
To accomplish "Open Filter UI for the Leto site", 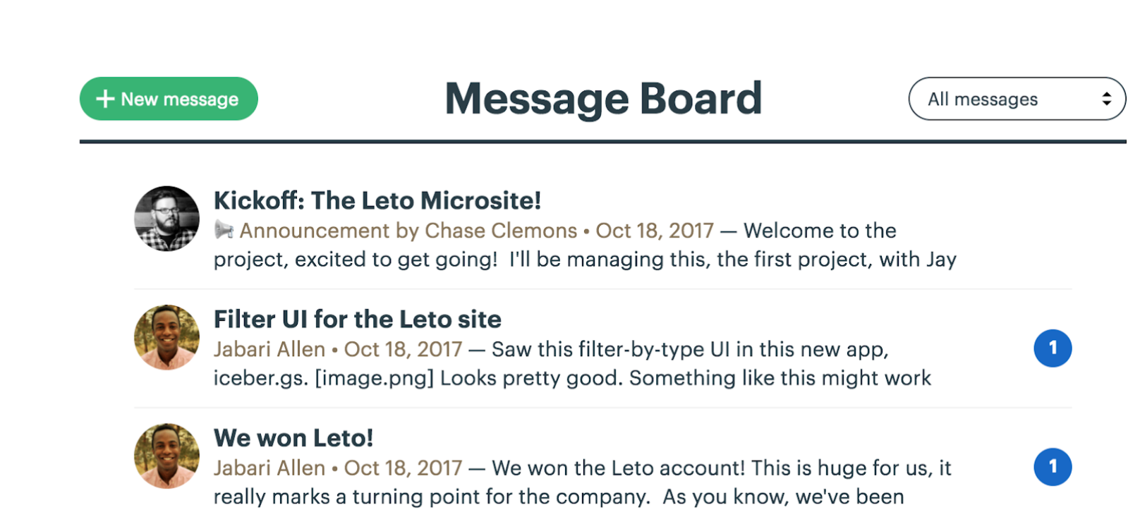I will point(358,320).
